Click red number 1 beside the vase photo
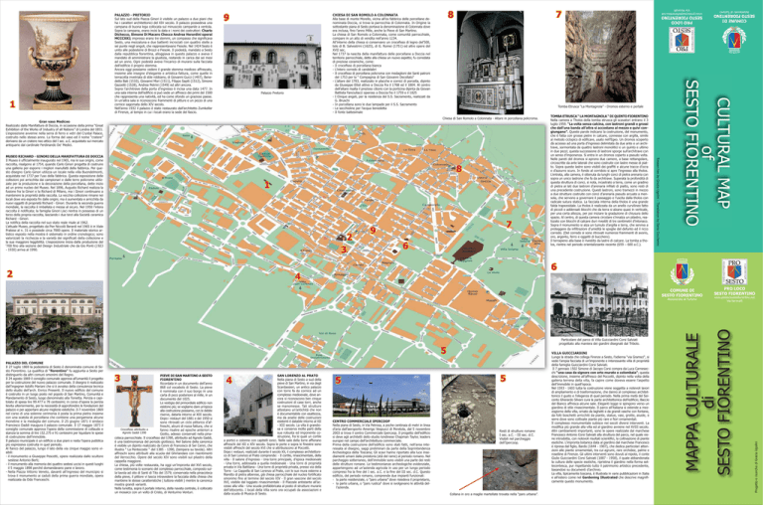This screenshot has width=763, height=505. coord(13,104)
